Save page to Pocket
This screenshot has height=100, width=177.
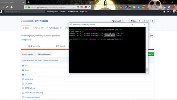(x=78, y=7)
